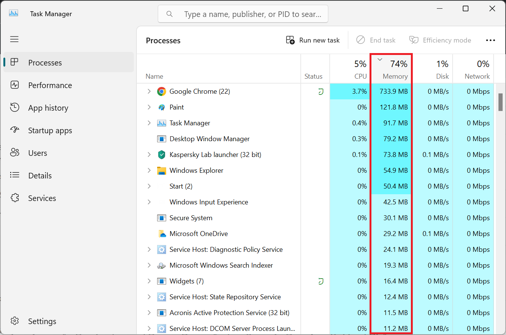Expand the Microsoft Windows Search Indexer group
The height and width of the screenshot is (335, 506).
click(149, 265)
